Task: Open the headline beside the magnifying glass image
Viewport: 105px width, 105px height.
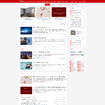Action: coord(40,38)
